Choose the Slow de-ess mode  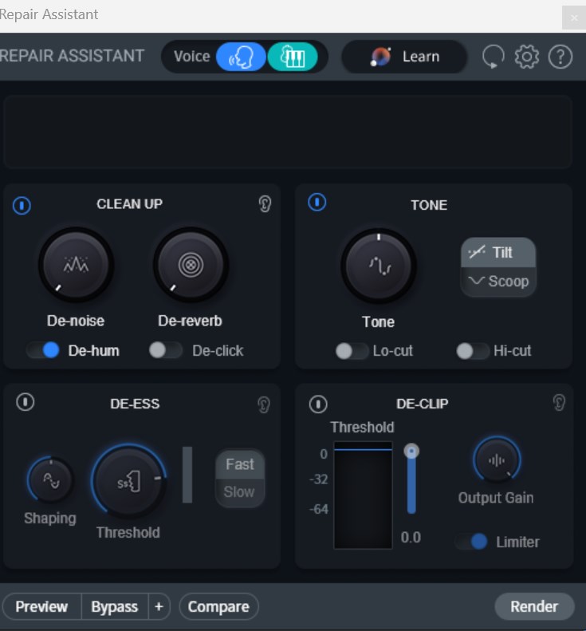click(239, 492)
